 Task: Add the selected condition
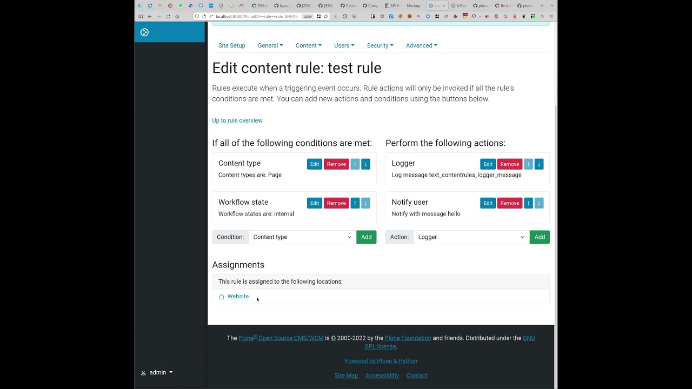[367, 237]
